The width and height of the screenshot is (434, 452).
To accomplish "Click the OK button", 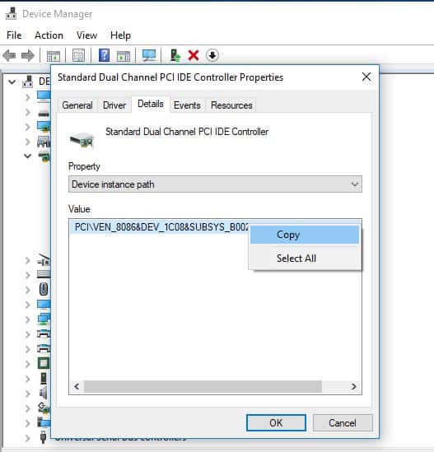I will tap(276, 422).
